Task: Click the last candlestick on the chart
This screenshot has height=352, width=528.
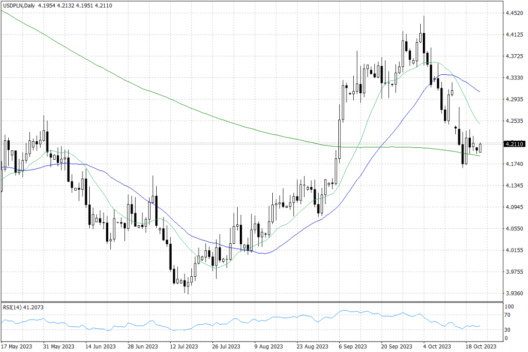Action: pyautogui.click(x=481, y=148)
